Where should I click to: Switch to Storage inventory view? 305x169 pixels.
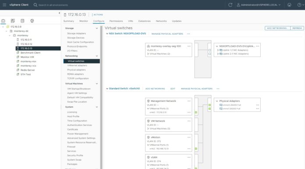(x=22, y=21)
